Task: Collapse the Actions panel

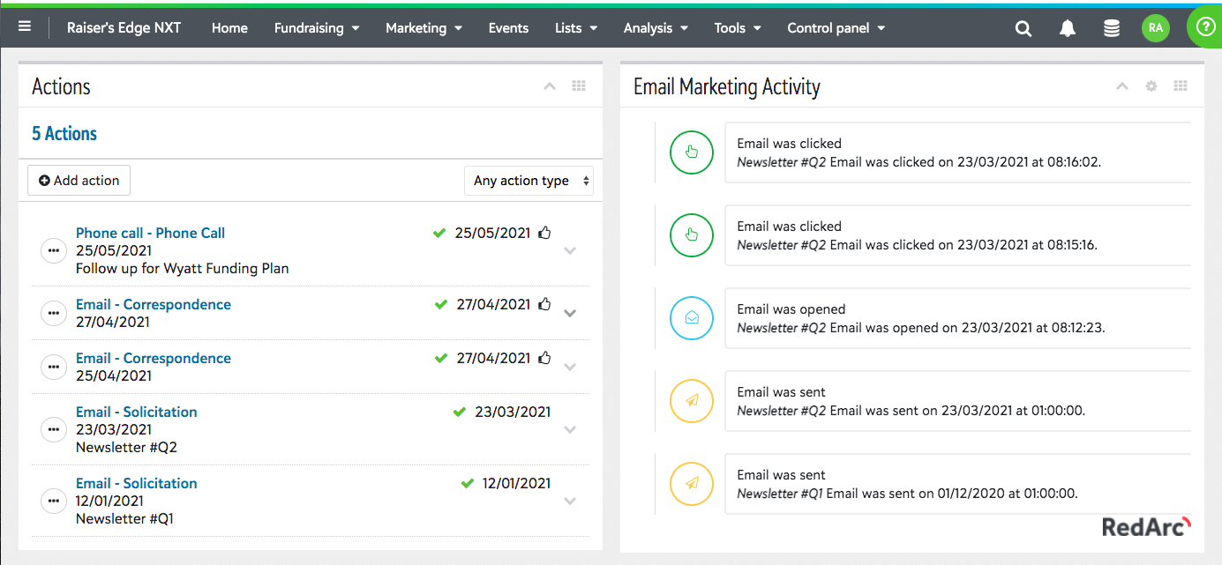Action: tap(550, 86)
